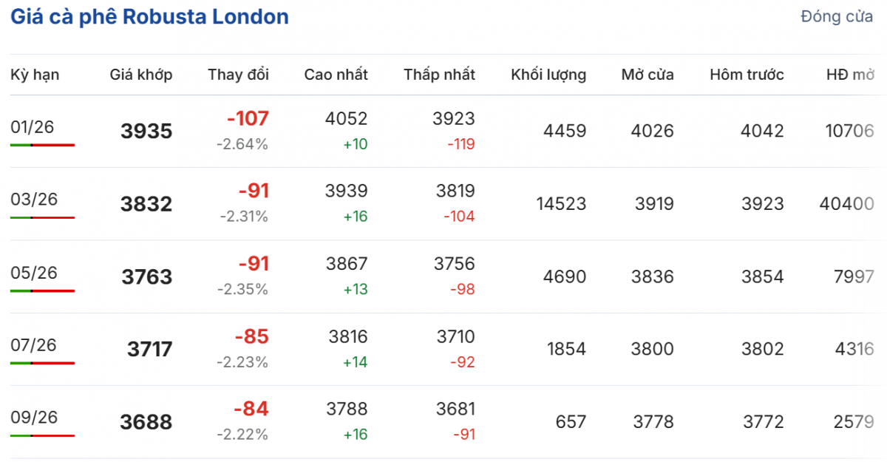Click the "Khối lượng" column header
This screenshot has height=462, width=887.
[x=548, y=75]
